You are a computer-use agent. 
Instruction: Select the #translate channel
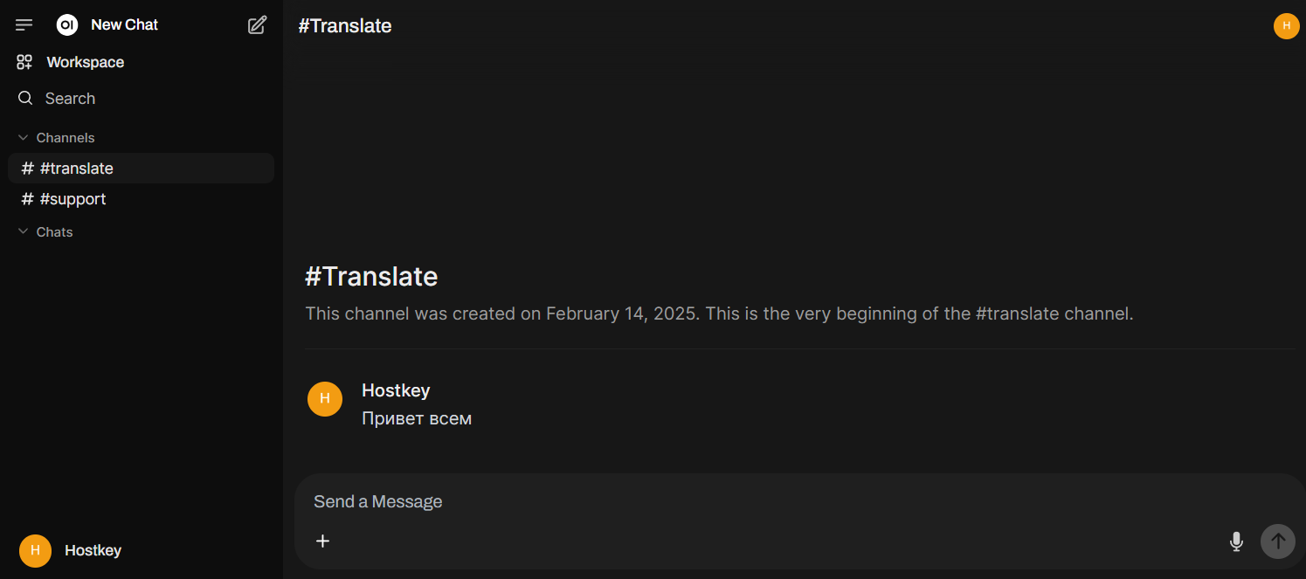tap(141, 169)
